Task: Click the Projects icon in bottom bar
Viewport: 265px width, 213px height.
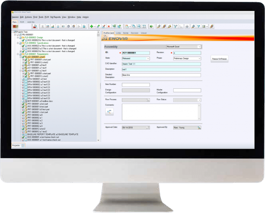Action: [23, 145]
